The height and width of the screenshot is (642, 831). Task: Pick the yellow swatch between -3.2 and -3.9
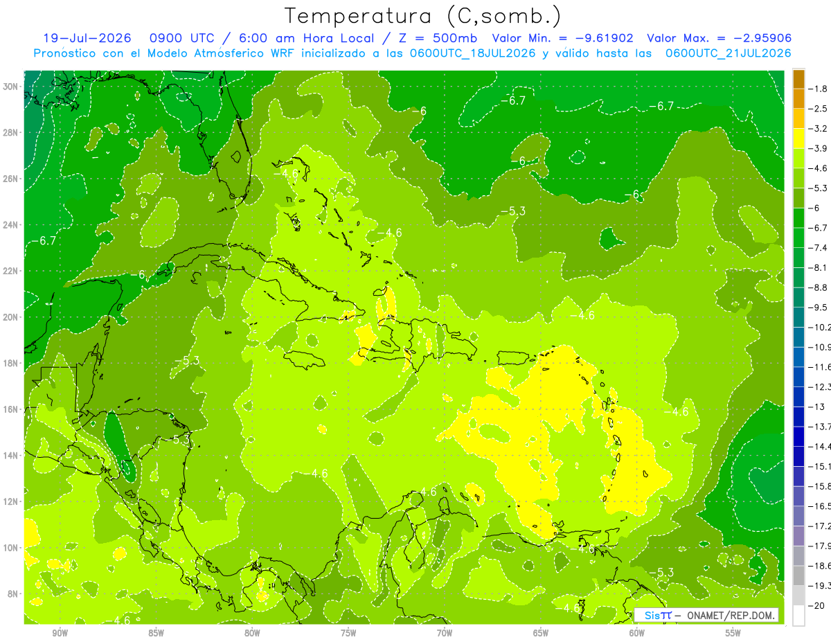798,139
